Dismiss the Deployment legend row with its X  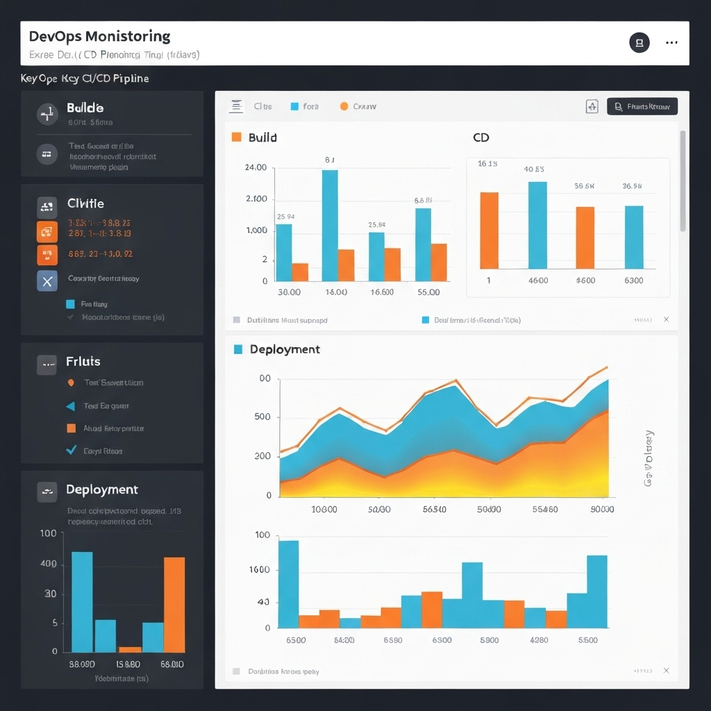point(666,671)
